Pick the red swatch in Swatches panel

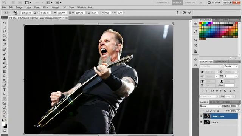200,23
